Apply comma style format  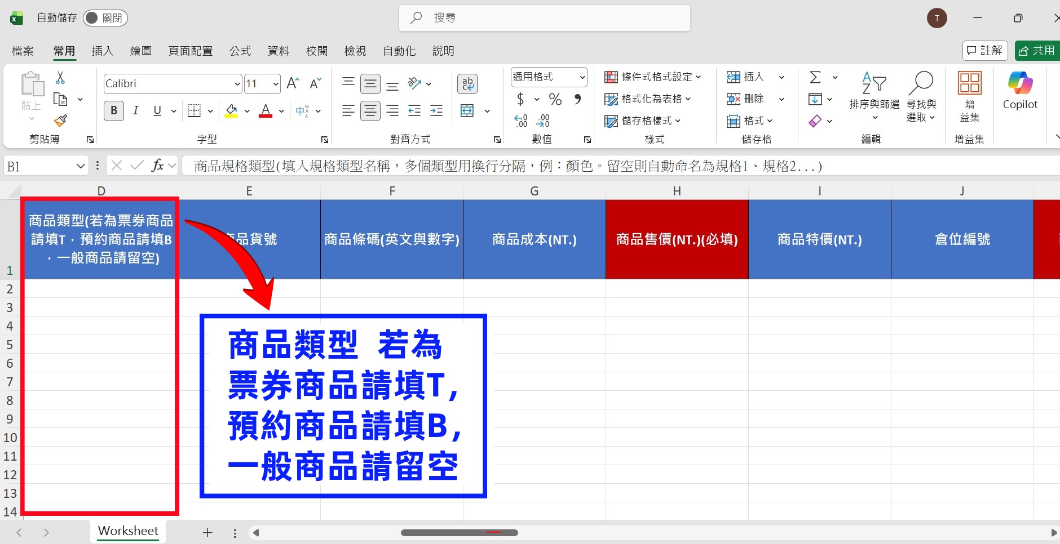click(x=577, y=100)
